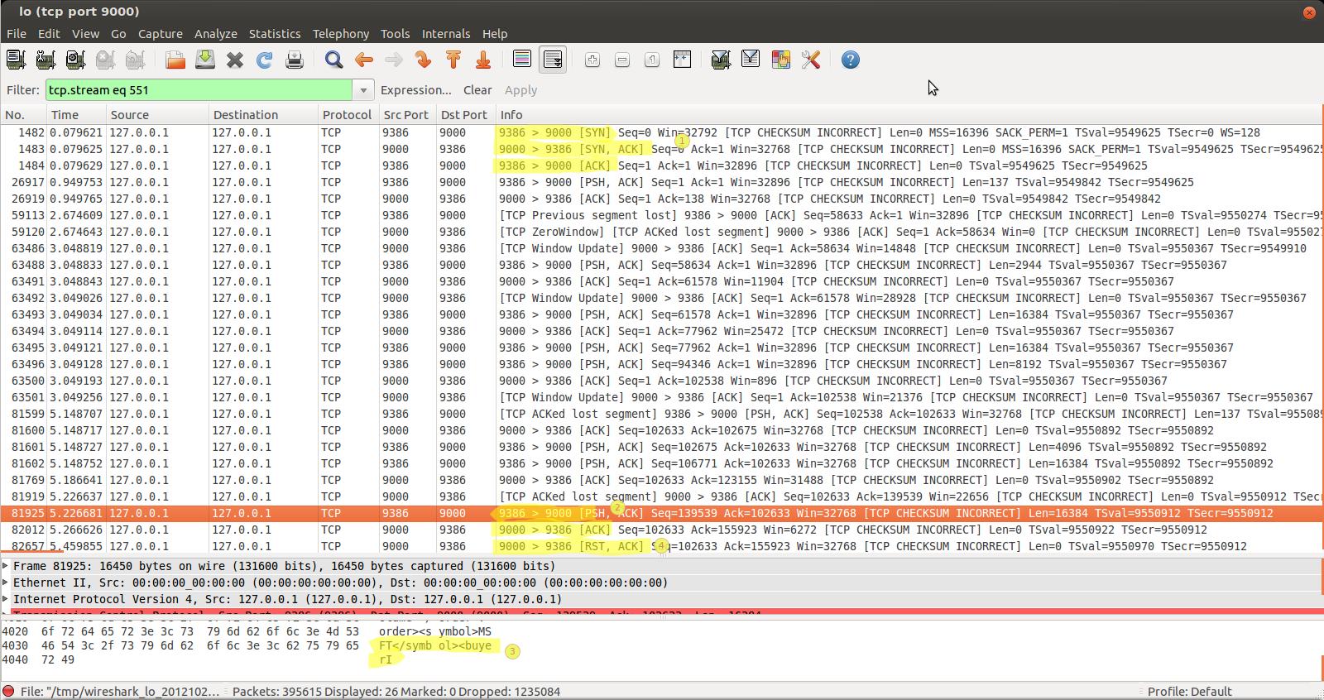The image size is (1324, 700).
Task: Sort by the Time column header
Action: pos(75,115)
